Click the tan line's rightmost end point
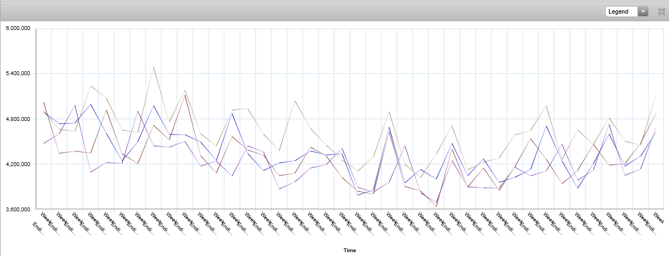This screenshot has height=256, width=669. (655, 94)
